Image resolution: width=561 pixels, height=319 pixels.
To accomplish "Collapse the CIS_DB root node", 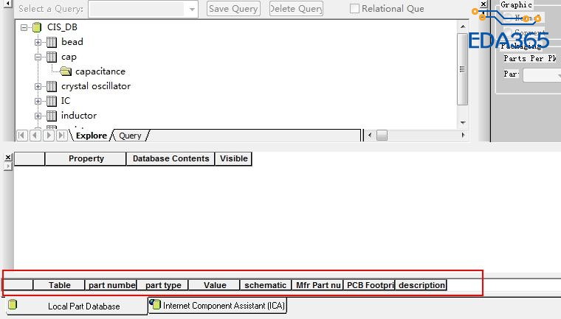I will coord(24,27).
